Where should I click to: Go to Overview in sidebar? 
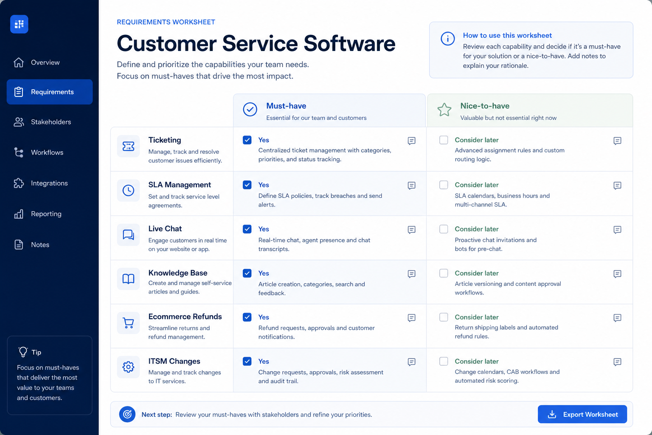50,62
